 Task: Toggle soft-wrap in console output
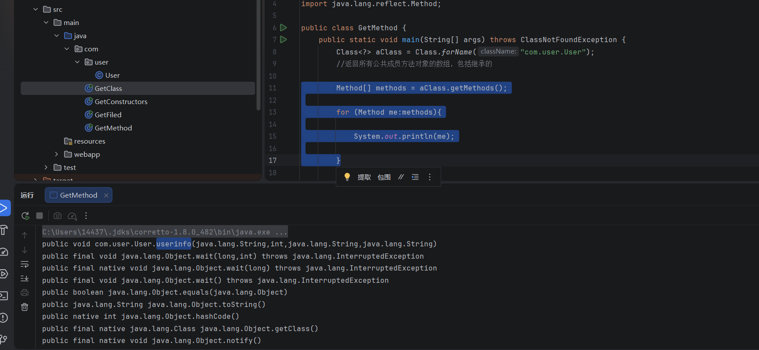25,264
